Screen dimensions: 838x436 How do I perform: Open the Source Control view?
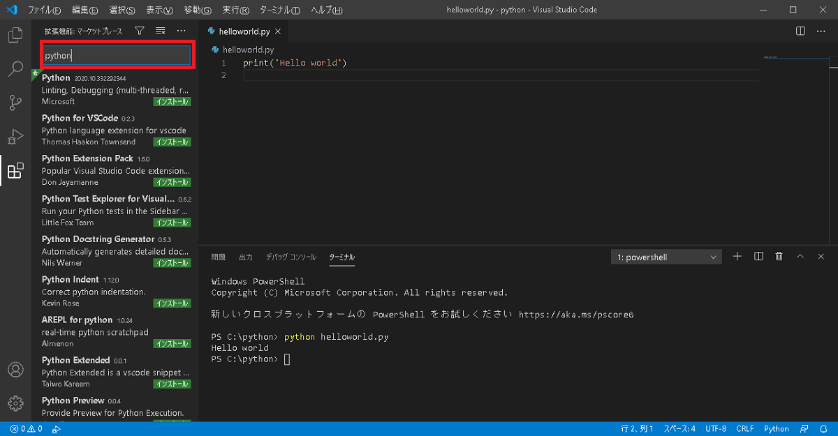pyautogui.click(x=15, y=102)
